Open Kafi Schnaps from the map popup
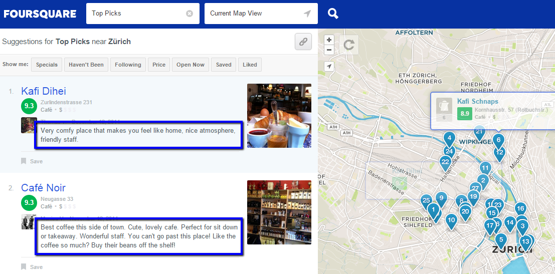Screen dimensions: 555x274 point(477,102)
